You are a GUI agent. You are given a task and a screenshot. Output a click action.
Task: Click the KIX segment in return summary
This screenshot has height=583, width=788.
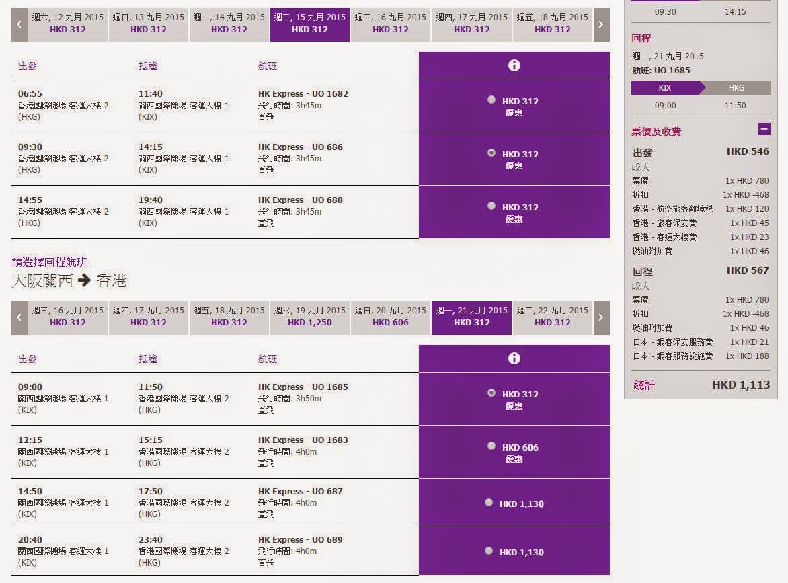click(x=665, y=88)
